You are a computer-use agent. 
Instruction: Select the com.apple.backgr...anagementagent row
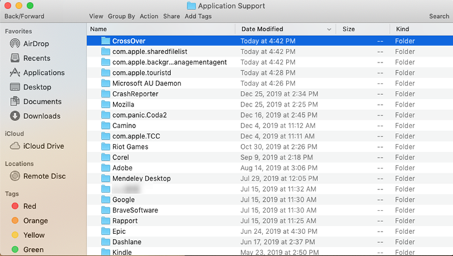[270, 62]
